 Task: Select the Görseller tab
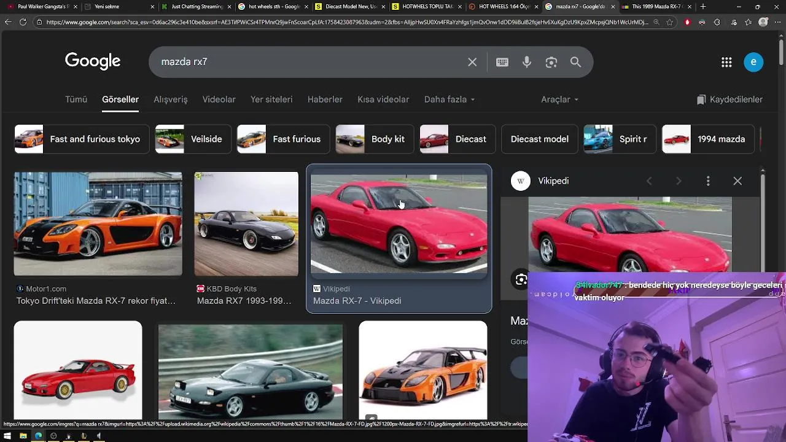click(x=120, y=99)
